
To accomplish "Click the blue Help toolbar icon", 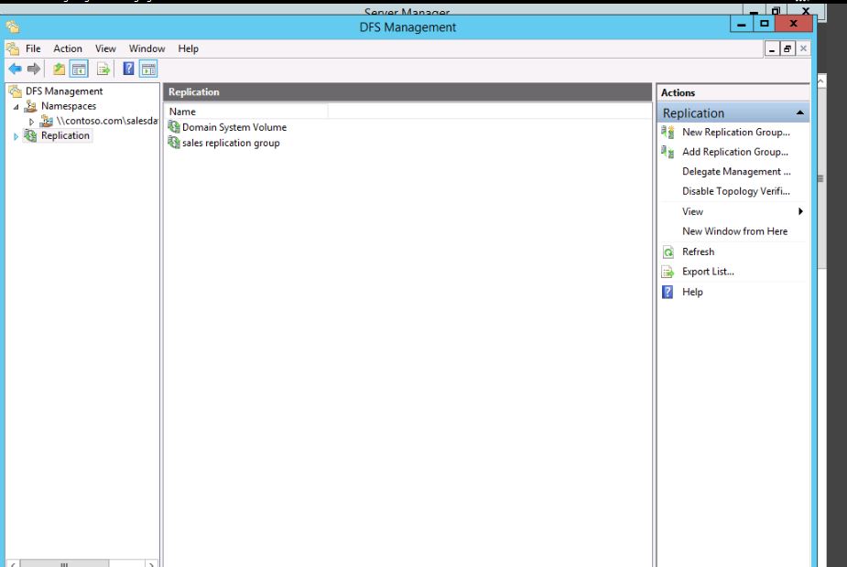I will (x=129, y=69).
